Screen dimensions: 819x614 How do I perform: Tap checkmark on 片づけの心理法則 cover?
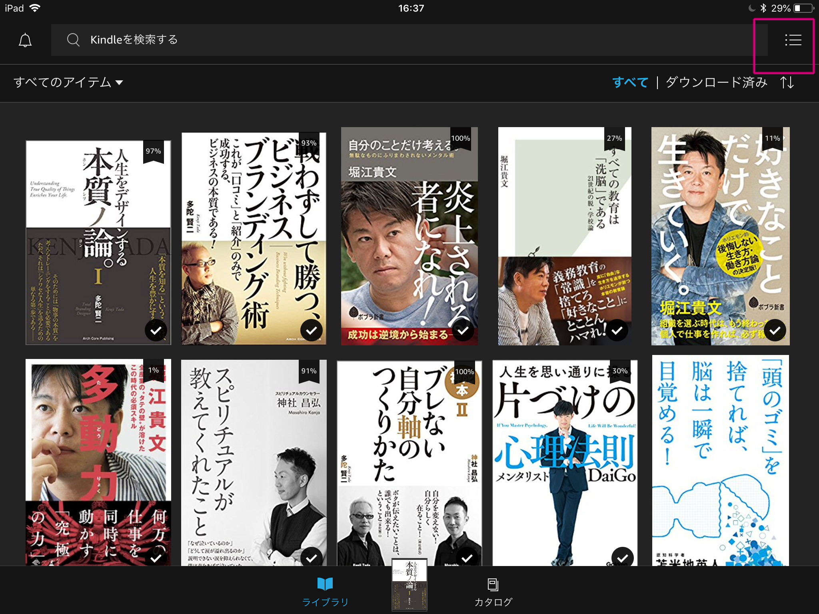click(622, 557)
